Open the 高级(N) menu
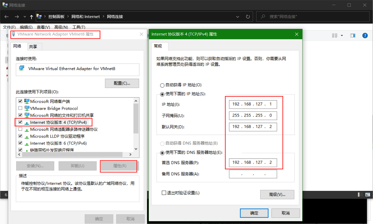373x224 pixels. point(61,27)
